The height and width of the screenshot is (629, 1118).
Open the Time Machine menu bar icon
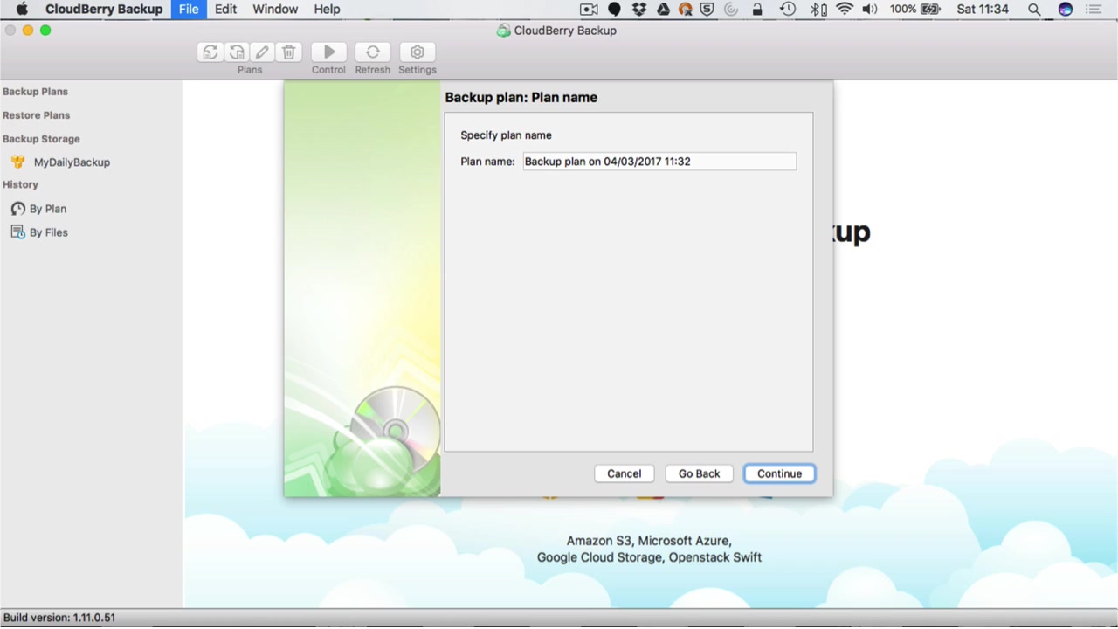(788, 10)
